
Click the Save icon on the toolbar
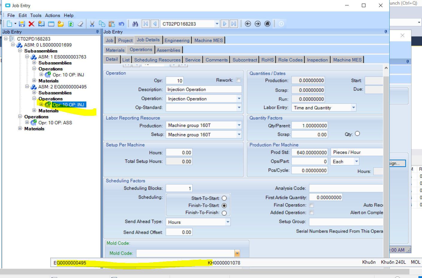pyautogui.click(x=22, y=24)
